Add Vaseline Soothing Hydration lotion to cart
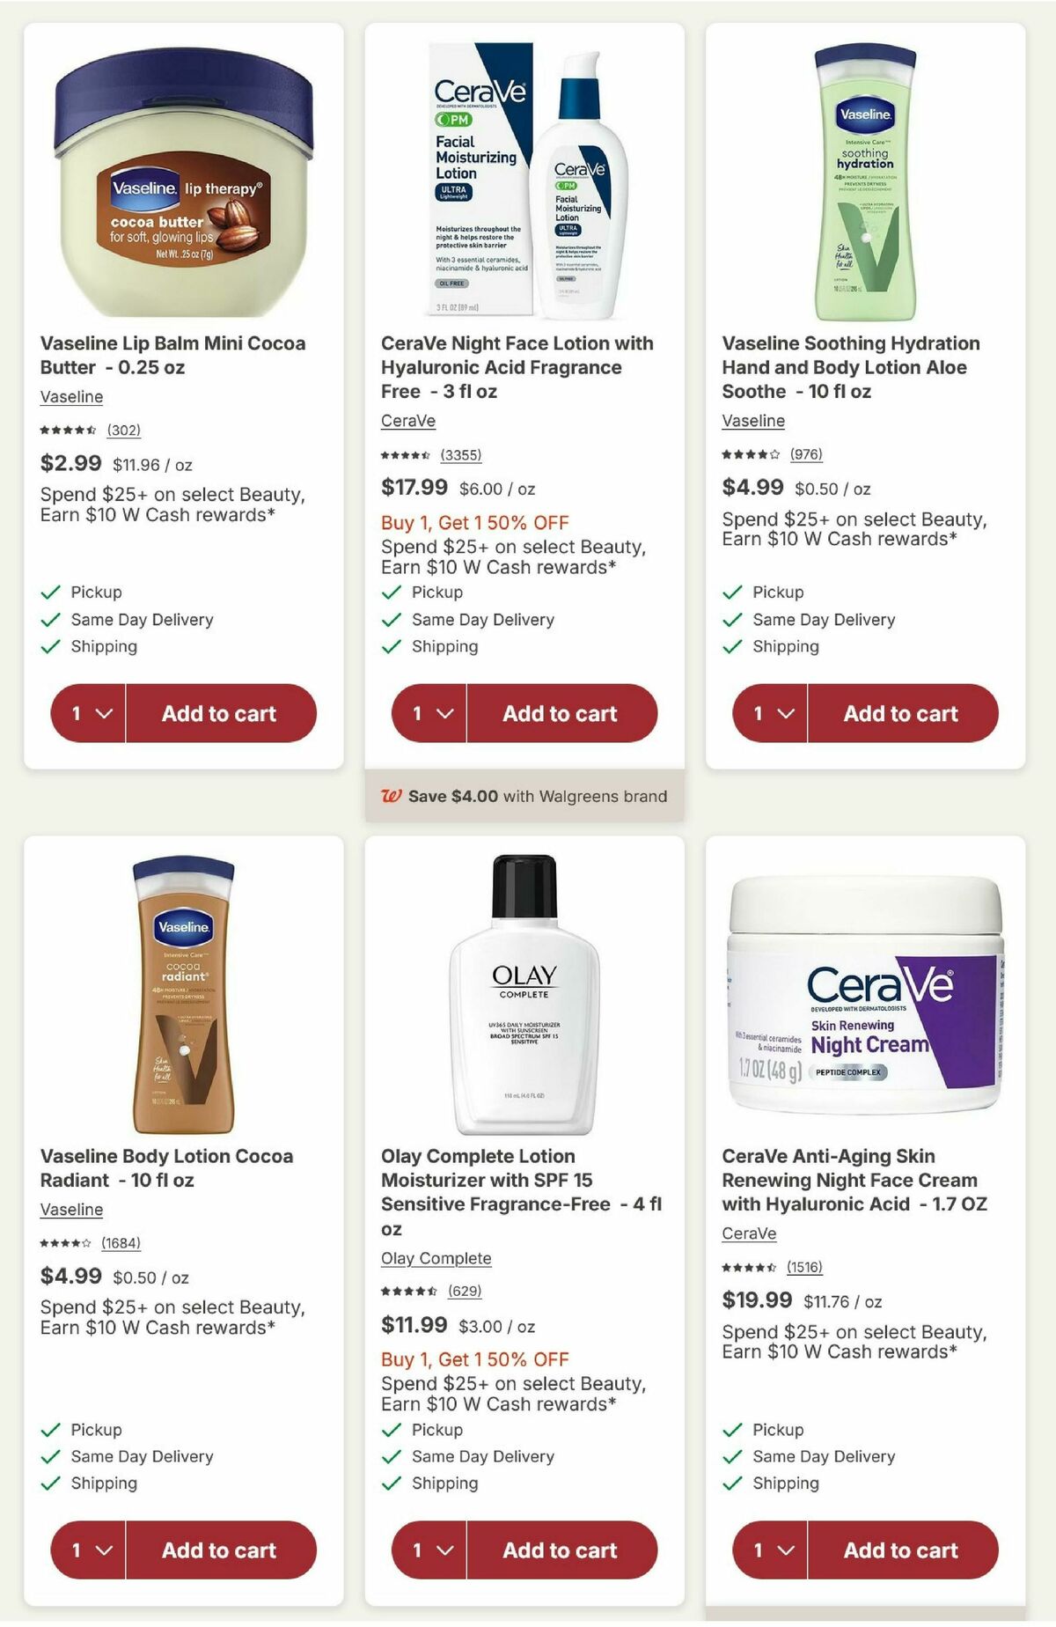 tap(900, 714)
